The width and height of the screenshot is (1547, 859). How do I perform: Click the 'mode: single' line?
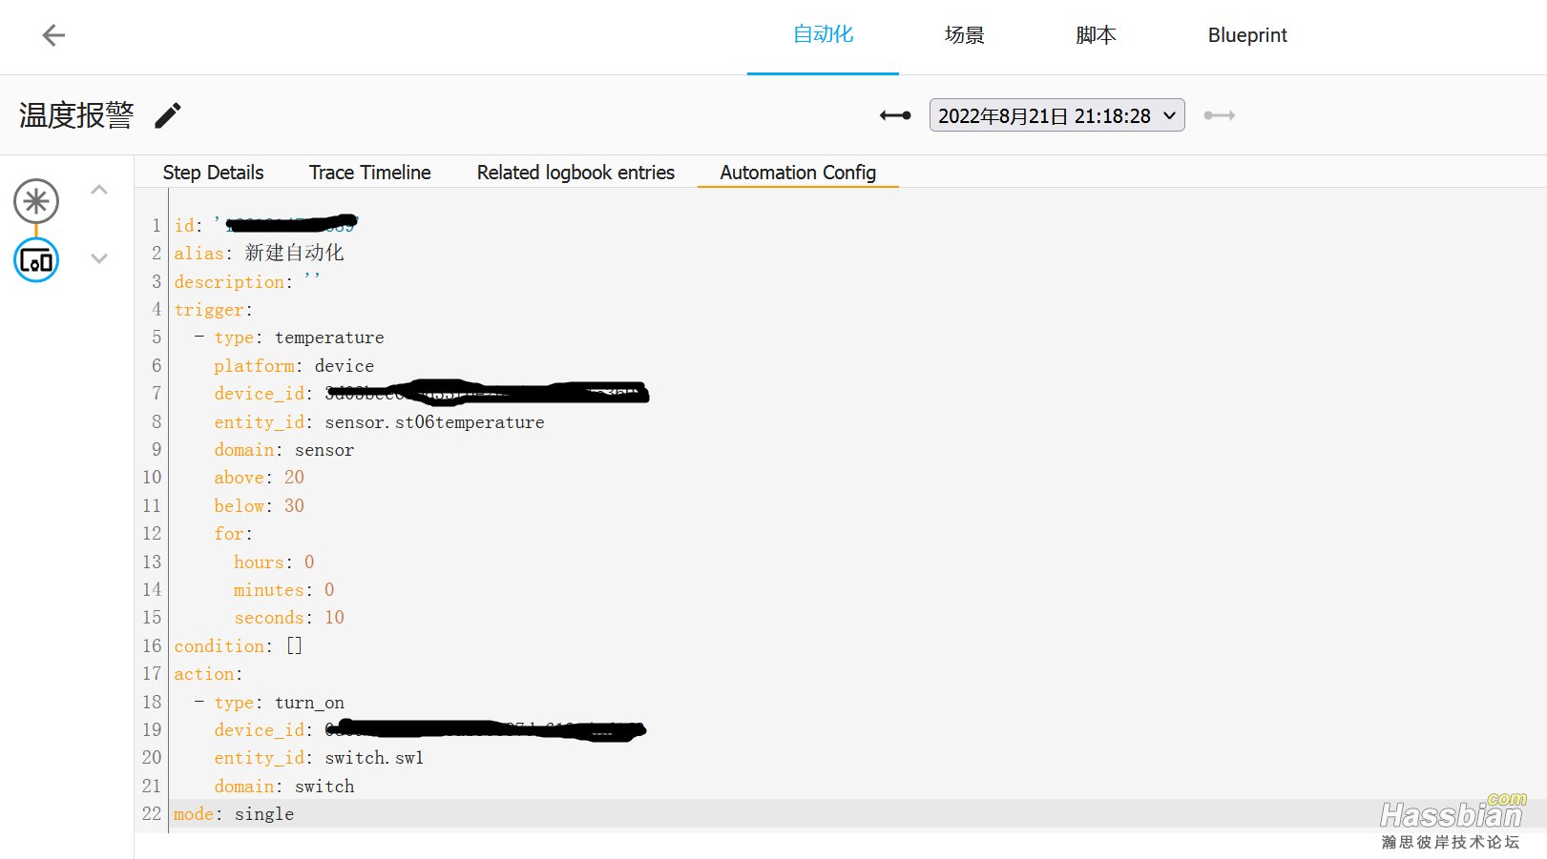click(x=234, y=814)
